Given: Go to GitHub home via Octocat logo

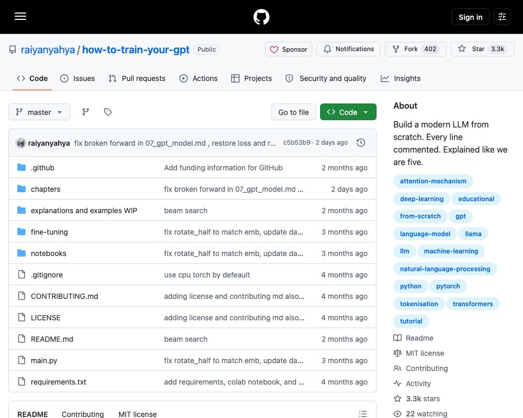Looking at the screenshot, I should click(x=261, y=17).
